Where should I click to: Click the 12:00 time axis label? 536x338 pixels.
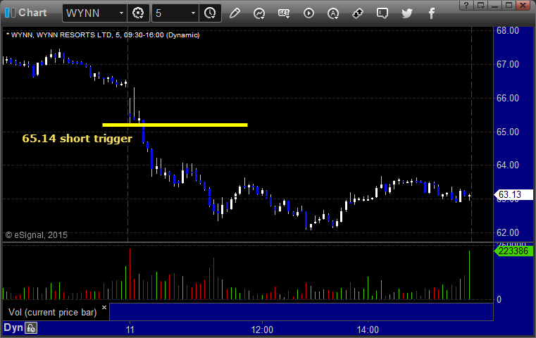click(x=262, y=330)
